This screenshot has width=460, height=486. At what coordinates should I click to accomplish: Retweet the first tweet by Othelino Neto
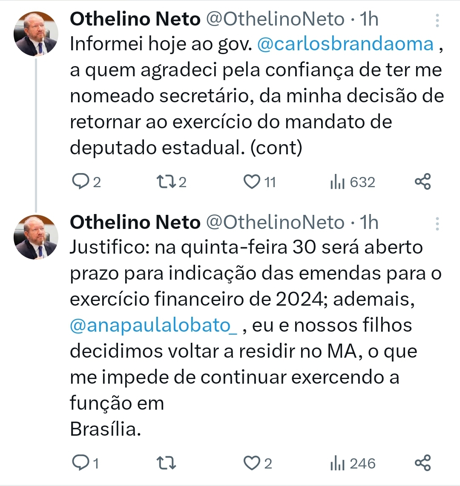[x=166, y=182]
